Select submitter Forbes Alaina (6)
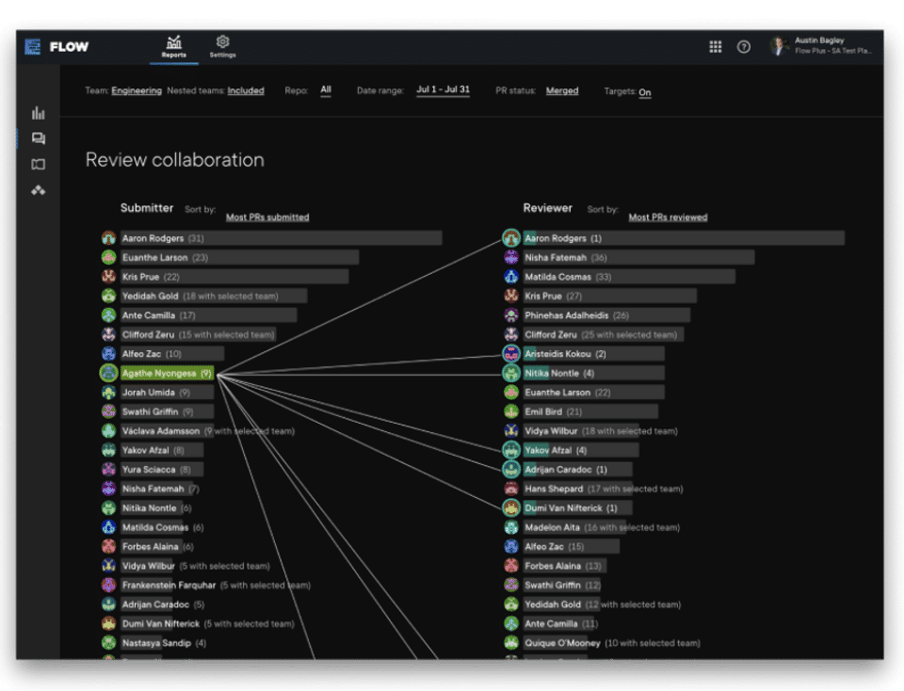 [x=157, y=547]
